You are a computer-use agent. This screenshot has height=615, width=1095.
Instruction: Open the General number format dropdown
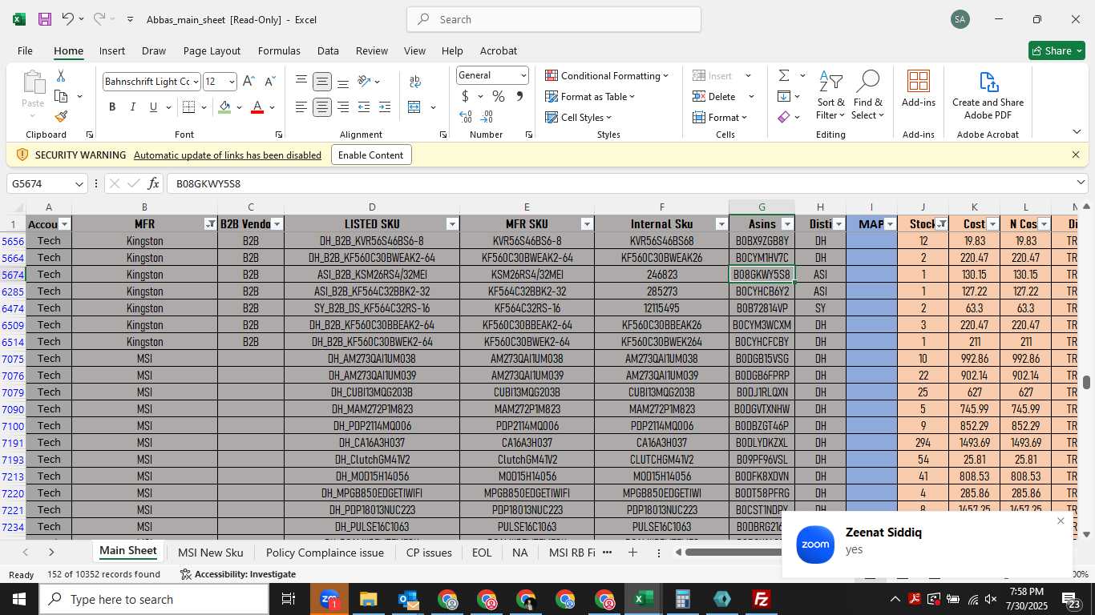pos(523,75)
